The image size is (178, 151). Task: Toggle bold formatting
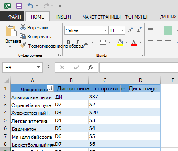point(68,42)
